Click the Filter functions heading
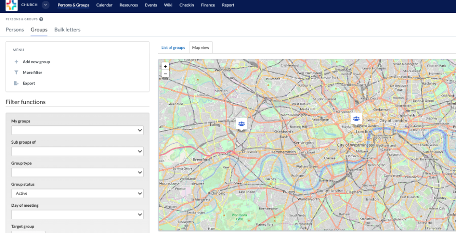 (x=25, y=102)
